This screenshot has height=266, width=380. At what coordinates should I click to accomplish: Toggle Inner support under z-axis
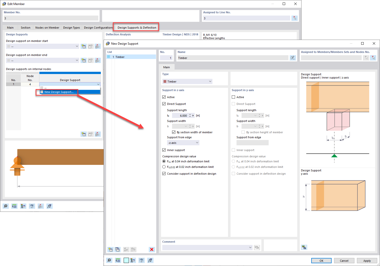coord(164,150)
